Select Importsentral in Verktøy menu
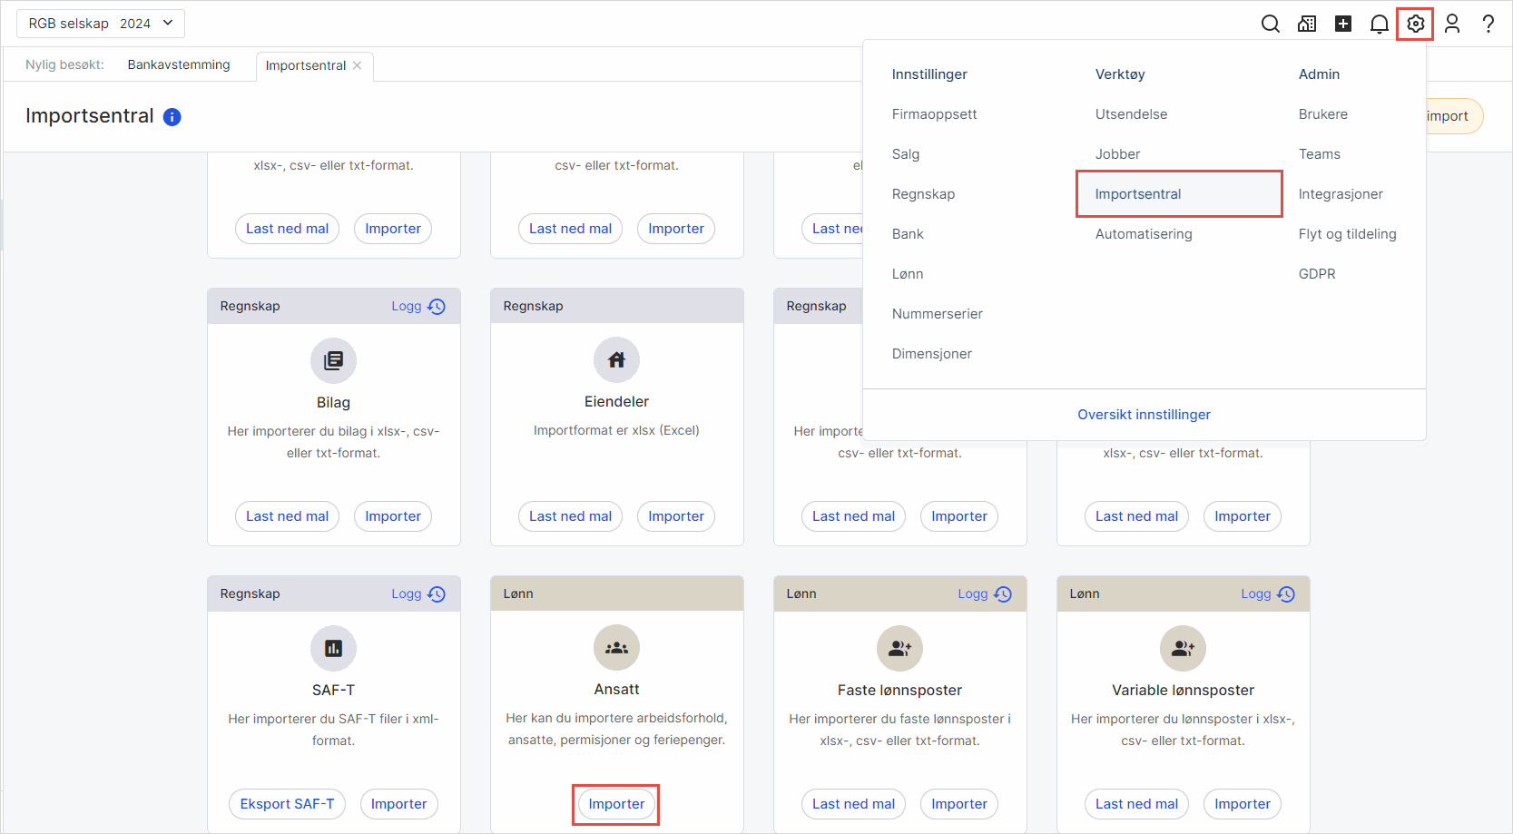This screenshot has height=834, width=1513. click(1138, 194)
